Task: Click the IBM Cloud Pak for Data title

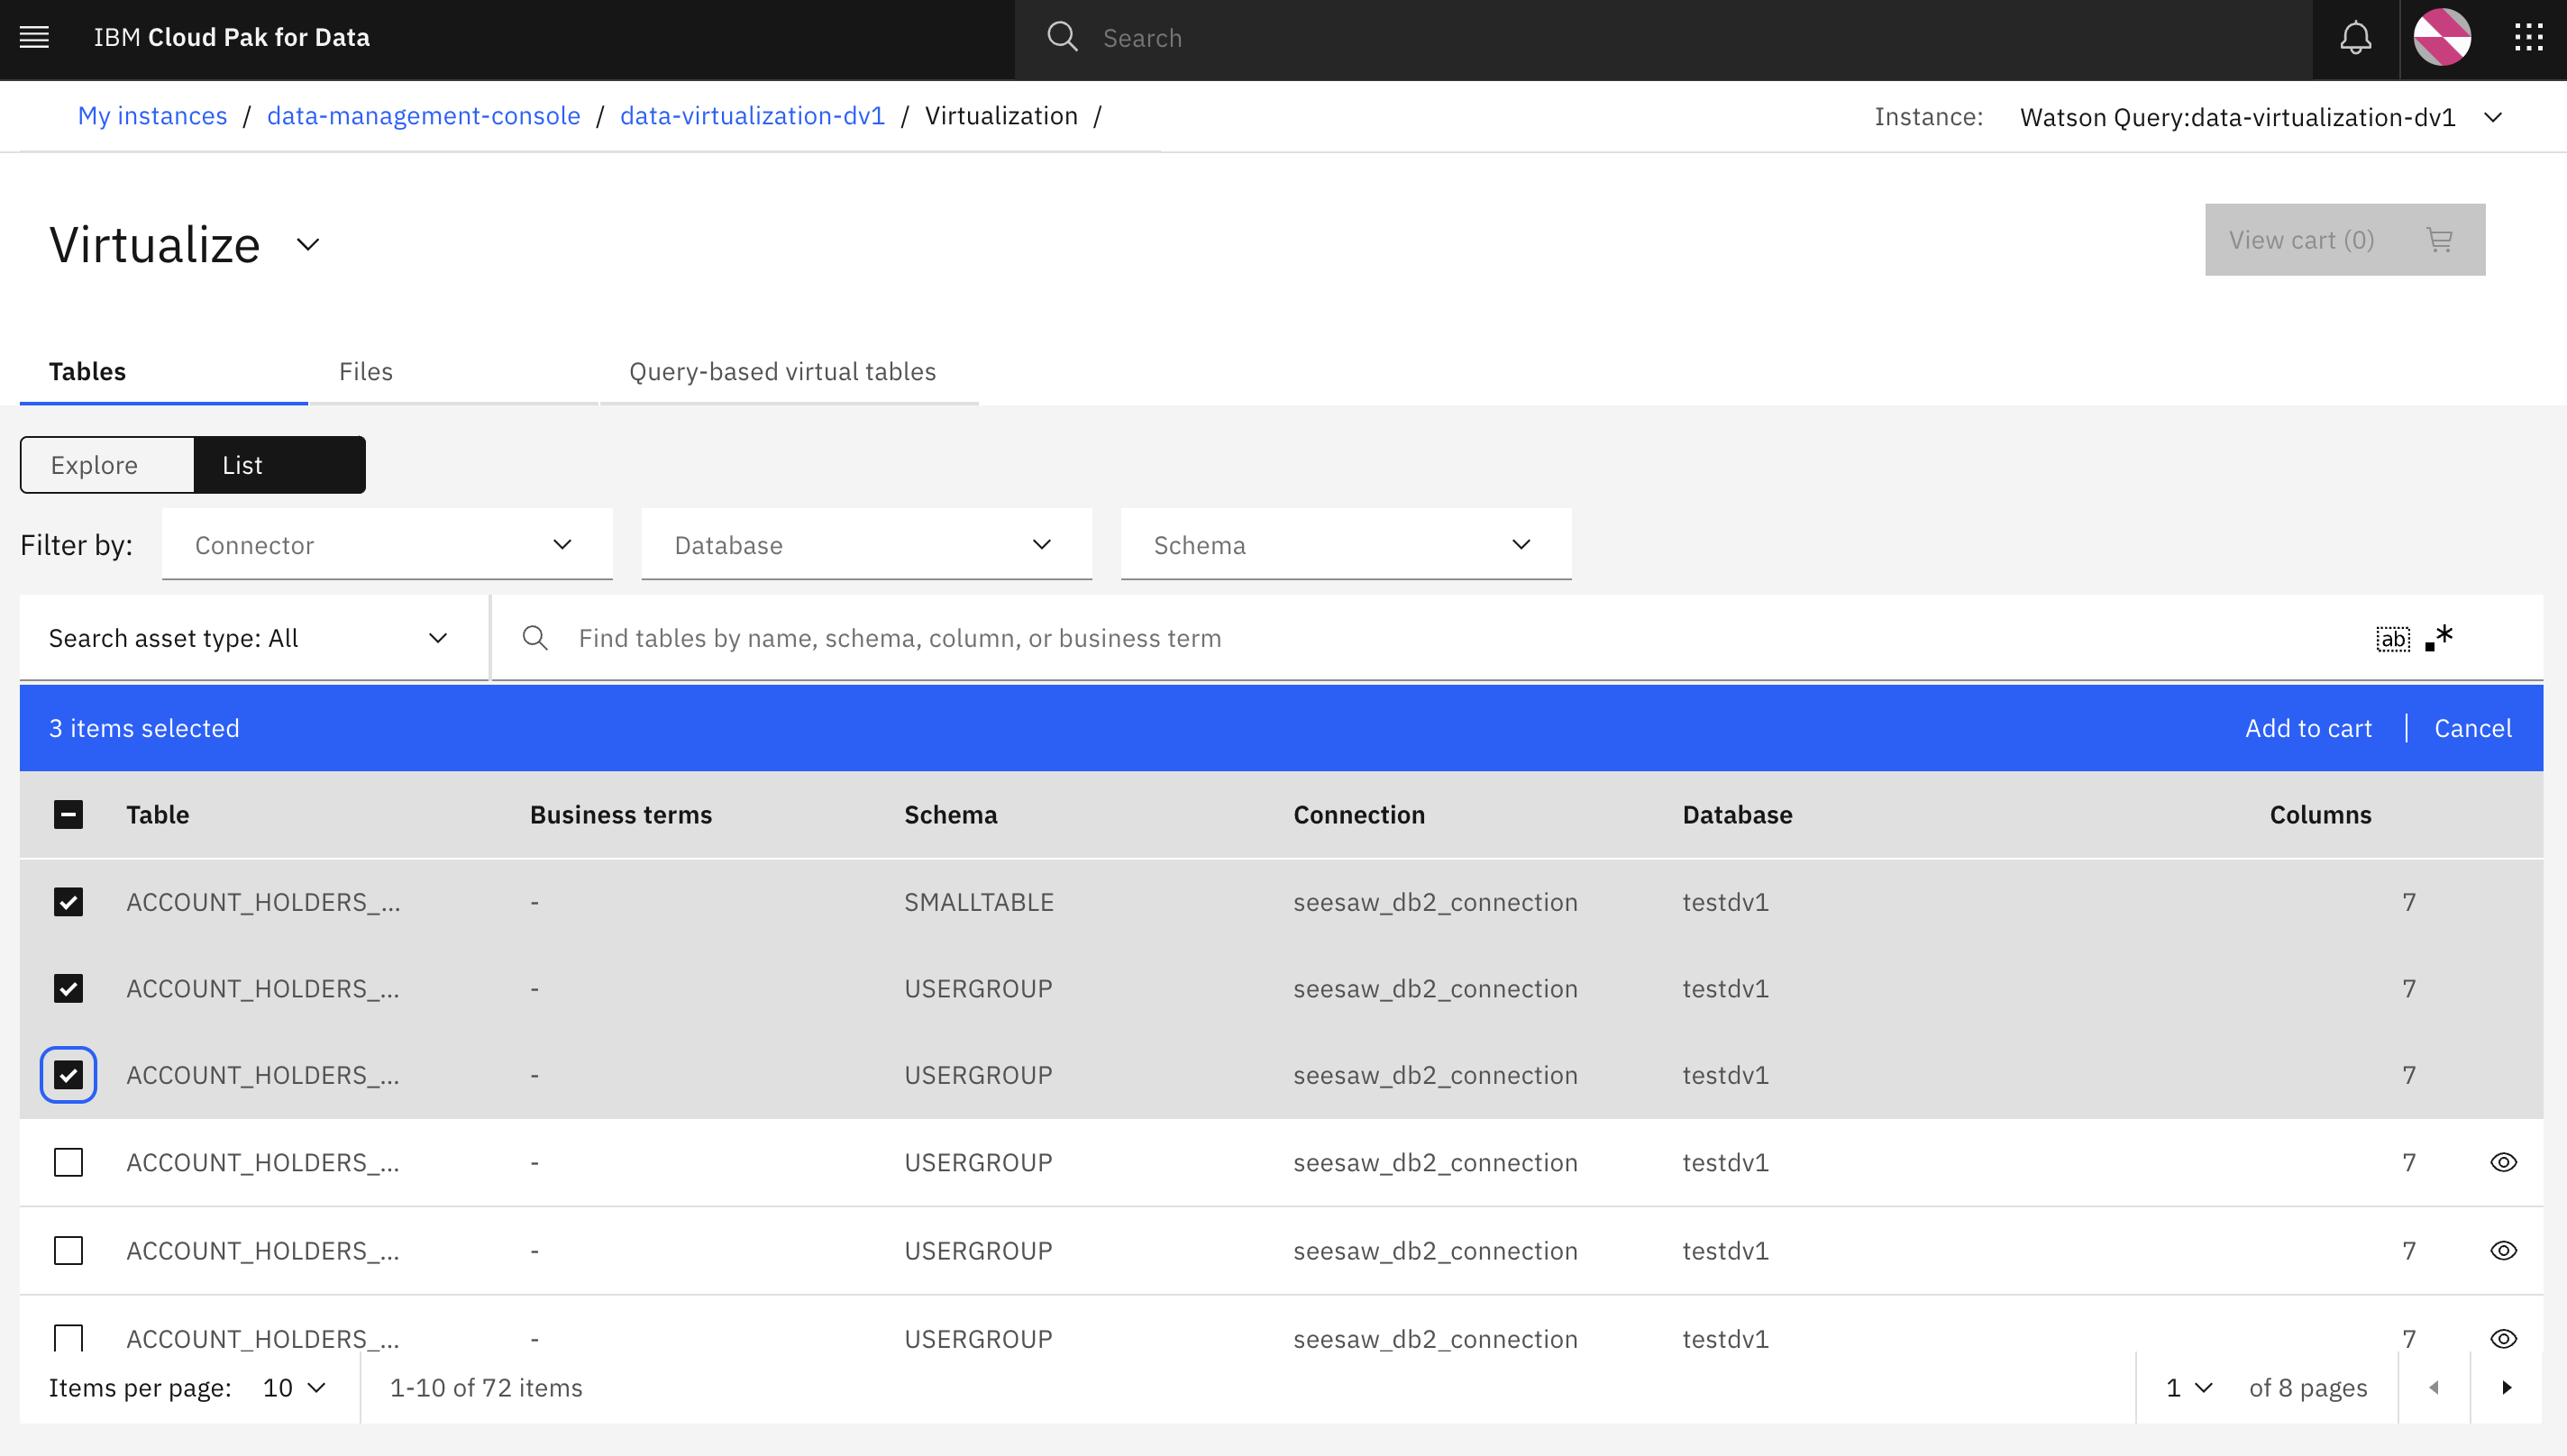Action: click(232, 38)
